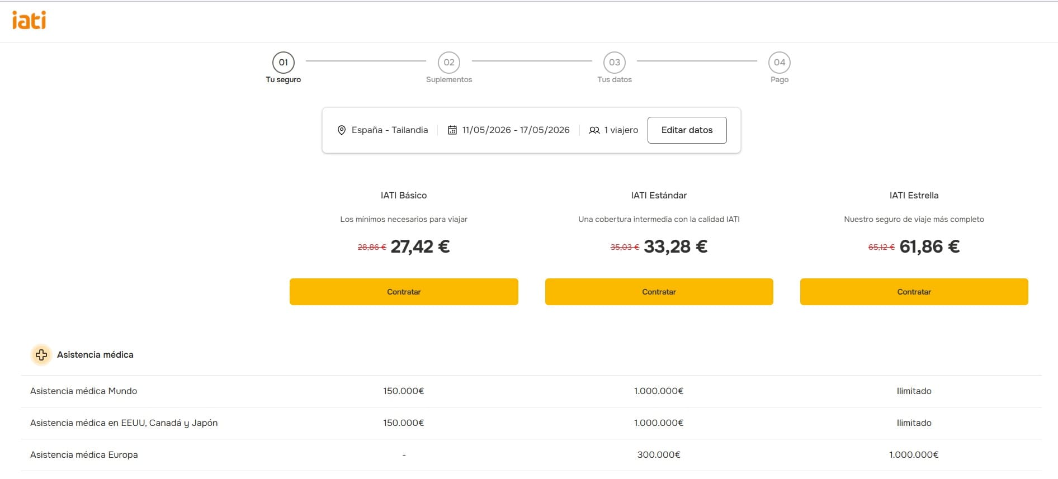Click the 27,42 € price
Viewport: 1058px width, 479px height.
pos(420,246)
